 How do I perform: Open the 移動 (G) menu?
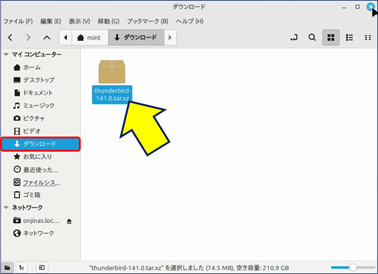point(108,21)
